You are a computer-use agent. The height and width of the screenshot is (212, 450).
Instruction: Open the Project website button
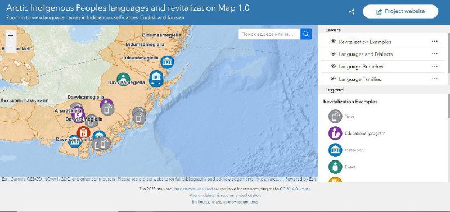tap(400, 11)
